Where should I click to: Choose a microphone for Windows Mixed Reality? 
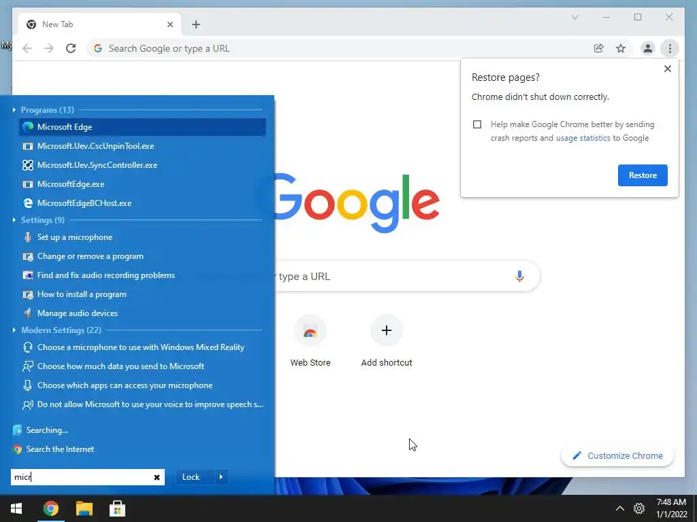pos(143,347)
